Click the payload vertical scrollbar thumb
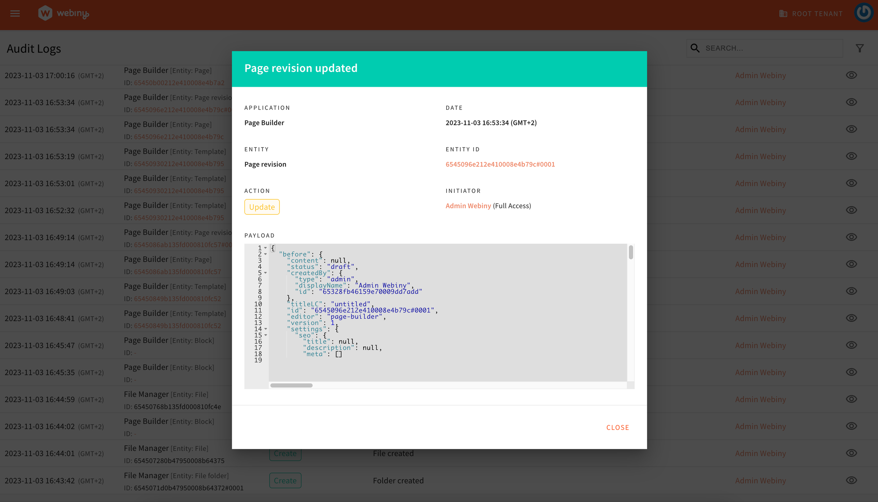Image resolution: width=878 pixels, height=502 pixels. tap(631, 253)
